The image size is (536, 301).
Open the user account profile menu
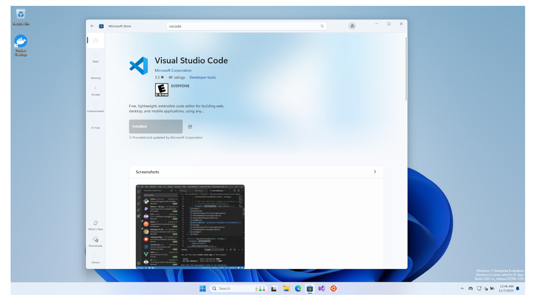tap(352, 26)
